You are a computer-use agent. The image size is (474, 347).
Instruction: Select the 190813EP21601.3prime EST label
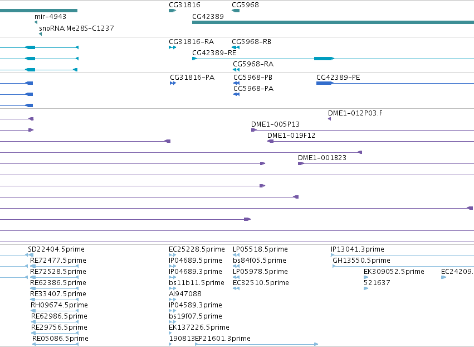point(210,339)
